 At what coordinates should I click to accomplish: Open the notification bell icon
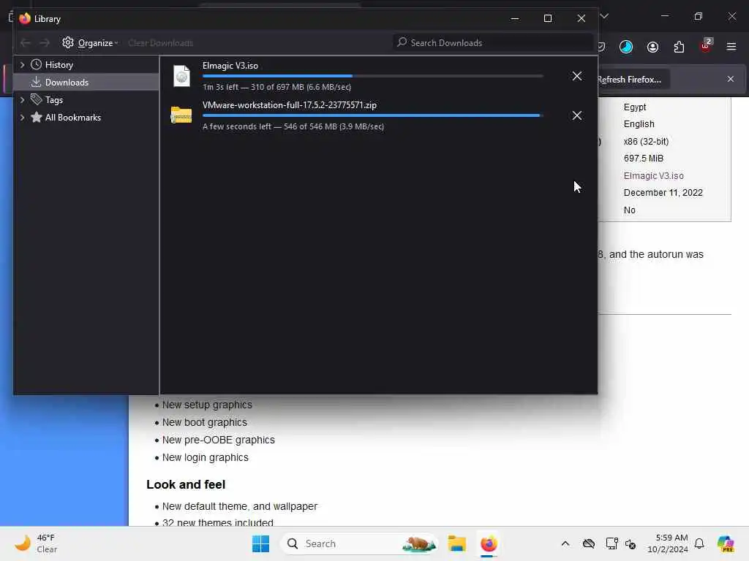click(699, 543)
